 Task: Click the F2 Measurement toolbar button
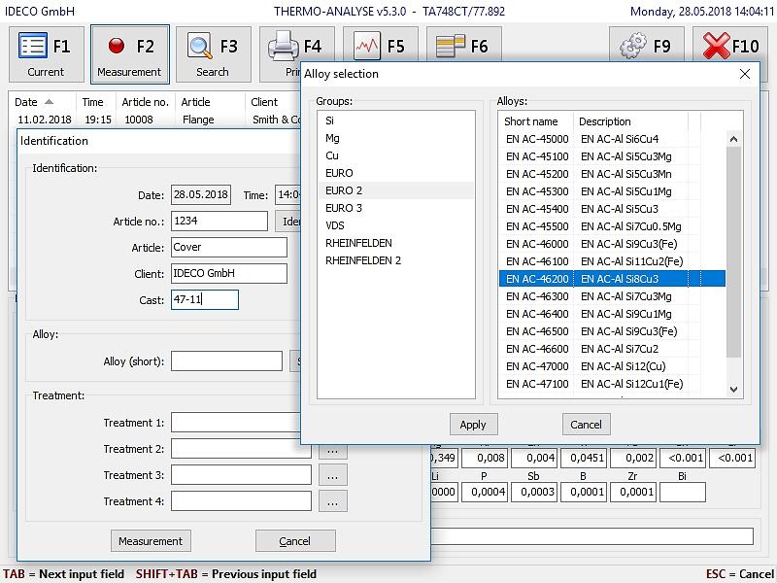[129, 54]
